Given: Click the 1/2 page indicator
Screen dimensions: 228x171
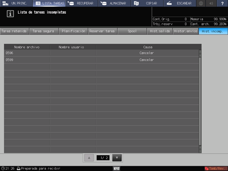Looking at the screenshot, I should click(103, 158).
